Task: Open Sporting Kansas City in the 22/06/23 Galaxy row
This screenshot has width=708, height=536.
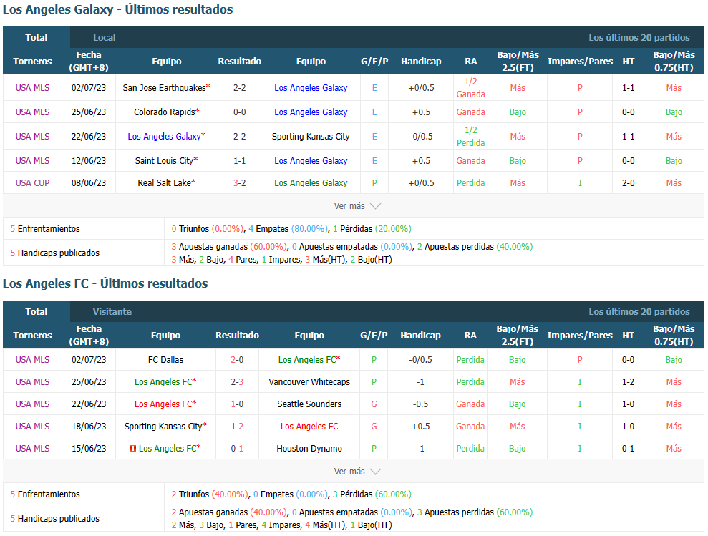Action: pos(311,137)
